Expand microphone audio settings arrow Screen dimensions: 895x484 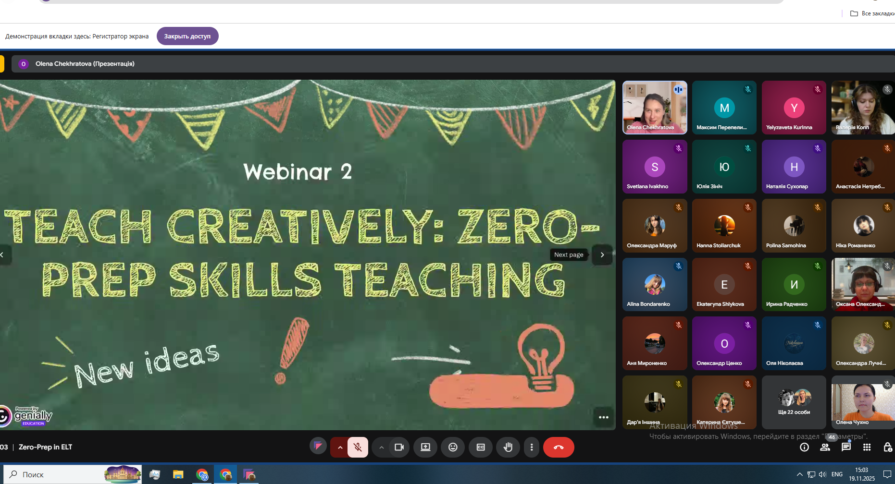pos(340,448)
